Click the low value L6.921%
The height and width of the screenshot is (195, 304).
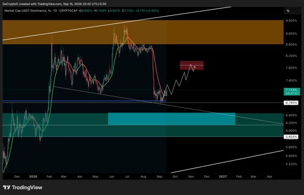pos(114,11)
